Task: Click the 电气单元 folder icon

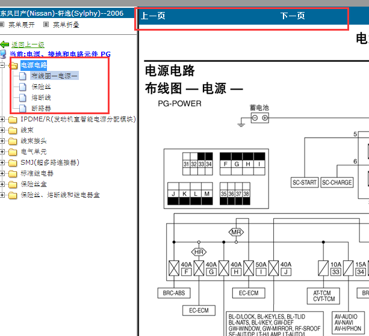Action: 13,152
